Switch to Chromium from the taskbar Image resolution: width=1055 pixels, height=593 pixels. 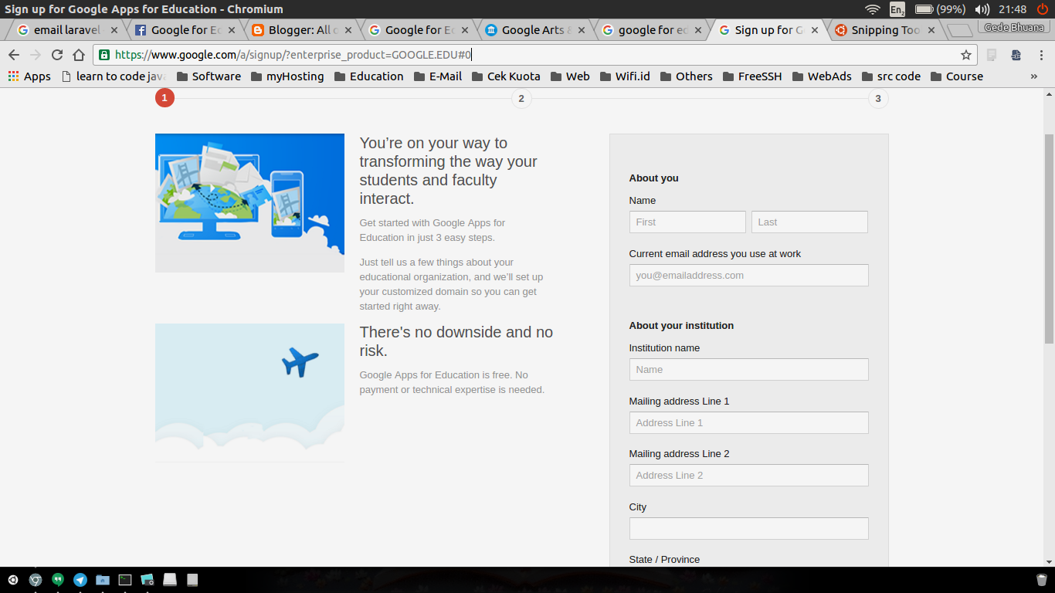pyautogui.click(x=36, y=580)
